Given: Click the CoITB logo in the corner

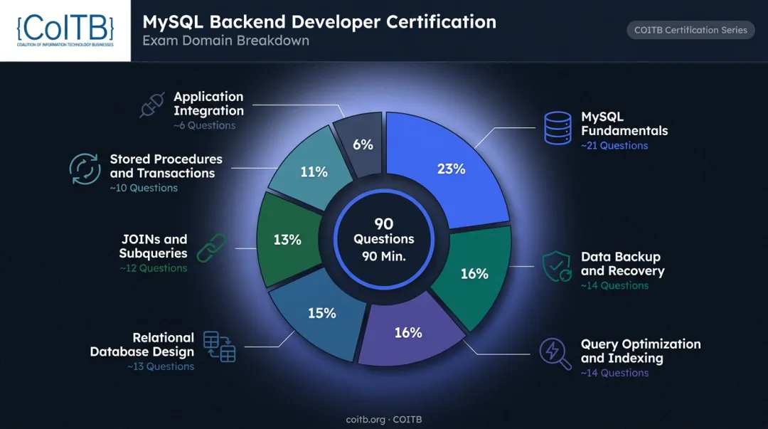Looking at the screenshot, I should pyautogui.click(x=65, y=31).
